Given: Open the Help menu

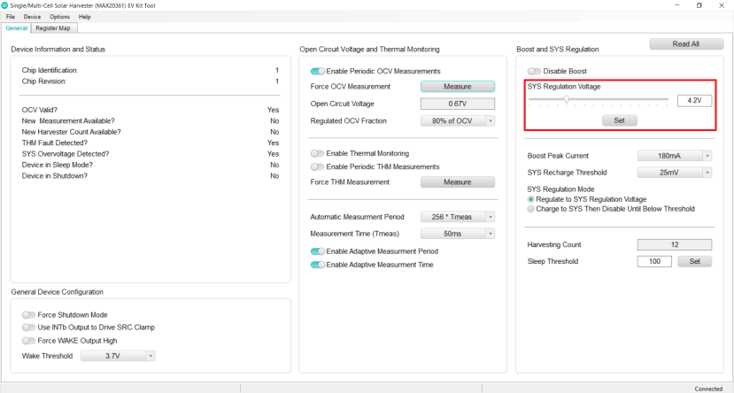Looking at the screenshot, I should (85, 17).
